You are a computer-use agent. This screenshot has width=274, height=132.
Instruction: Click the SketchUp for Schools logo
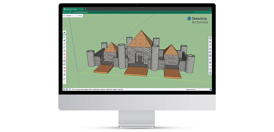point(198,20)
